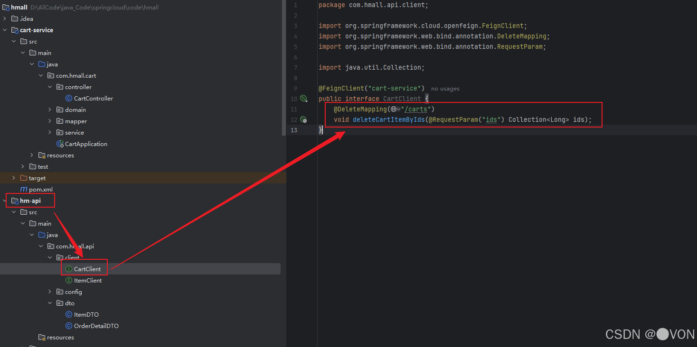697x347 pixels.
Task: Collapse the hm-api module
Action: [x=5, y=201]
